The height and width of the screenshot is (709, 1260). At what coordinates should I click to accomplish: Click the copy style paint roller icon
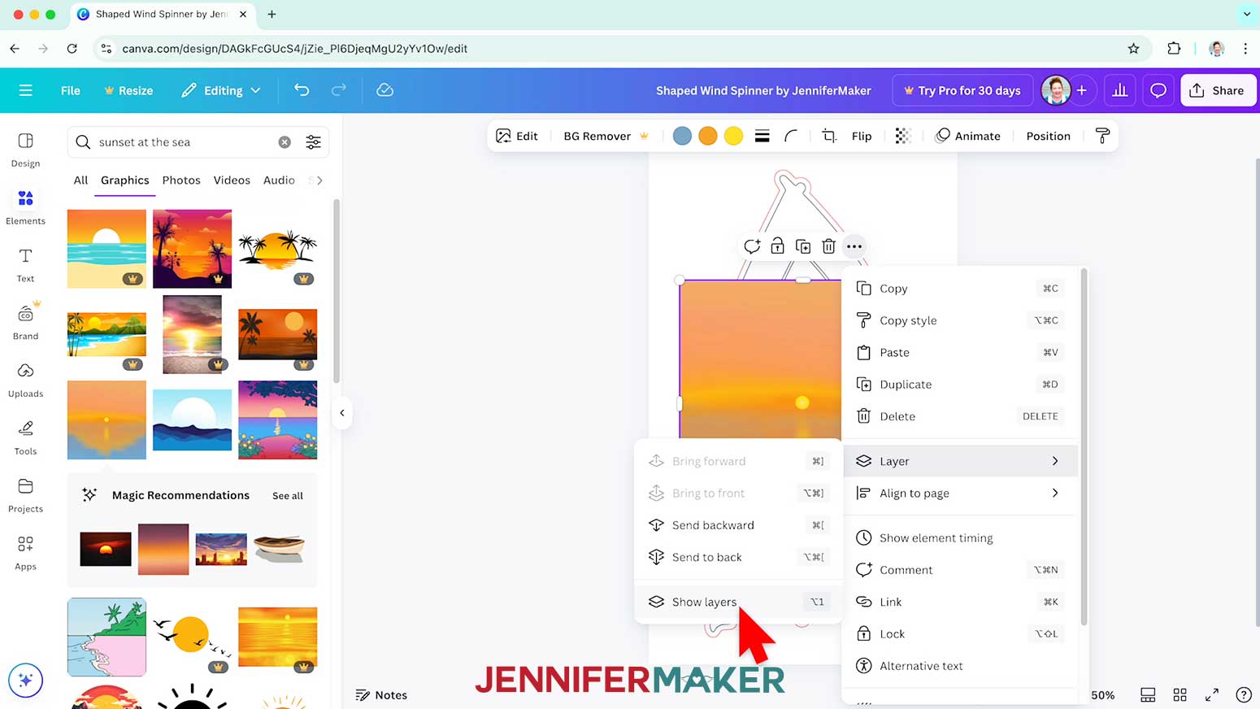coord(1102,136)
